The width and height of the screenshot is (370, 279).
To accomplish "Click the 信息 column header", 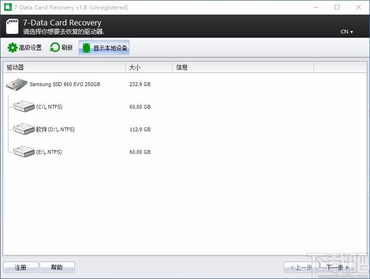I will (x=243, y=67).
